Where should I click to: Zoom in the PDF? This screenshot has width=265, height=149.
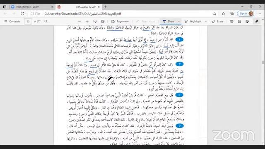click(x=87, y=22)
